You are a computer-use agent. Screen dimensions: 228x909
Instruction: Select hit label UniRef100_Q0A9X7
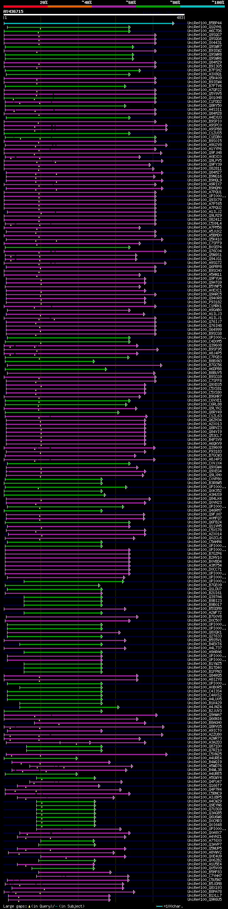204,833
